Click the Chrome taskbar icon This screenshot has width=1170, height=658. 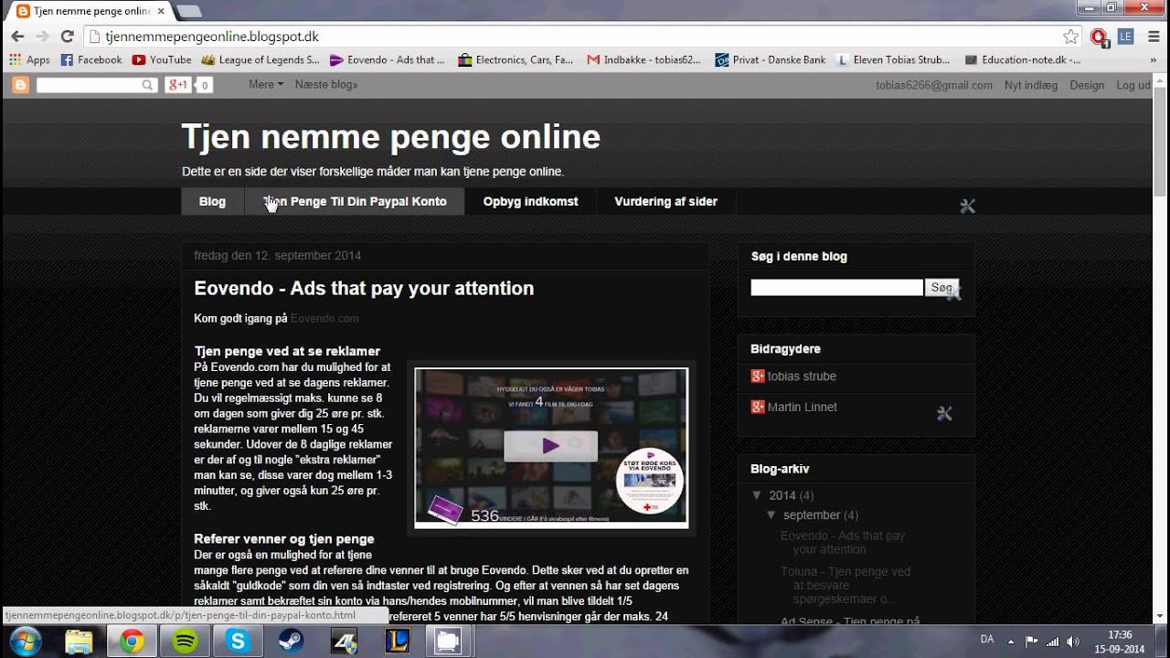click(x=132, y=642)
